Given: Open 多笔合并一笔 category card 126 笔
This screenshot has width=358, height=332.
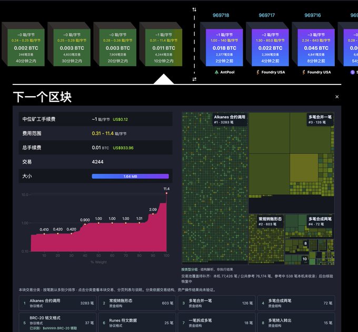Looking at the screenshot, I should (217, 303).
